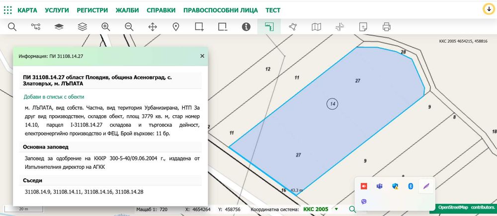Click the Y coordinate value 458756
The image size is (497, 216).
(x=232, y=210)
